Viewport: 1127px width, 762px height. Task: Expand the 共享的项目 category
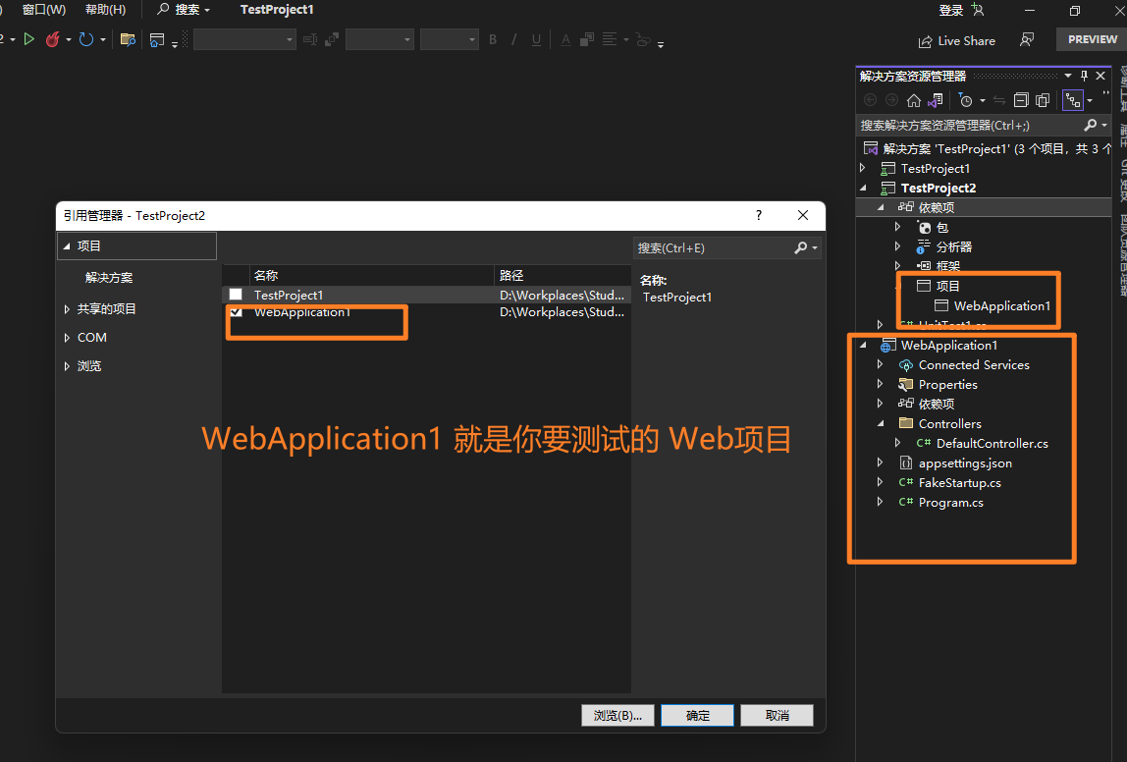[67, 309]
